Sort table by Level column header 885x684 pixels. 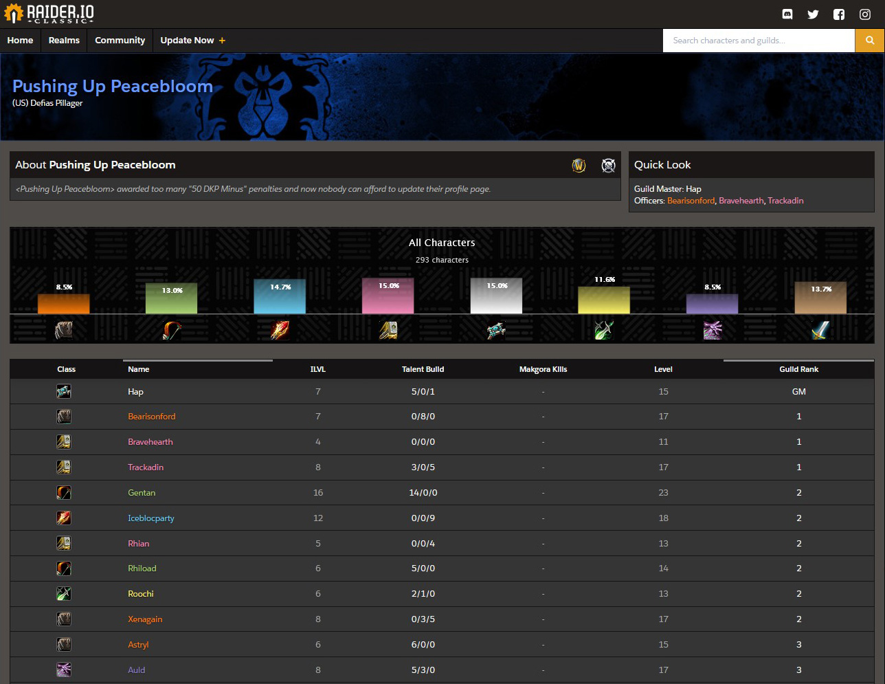(x=663, y=369)
